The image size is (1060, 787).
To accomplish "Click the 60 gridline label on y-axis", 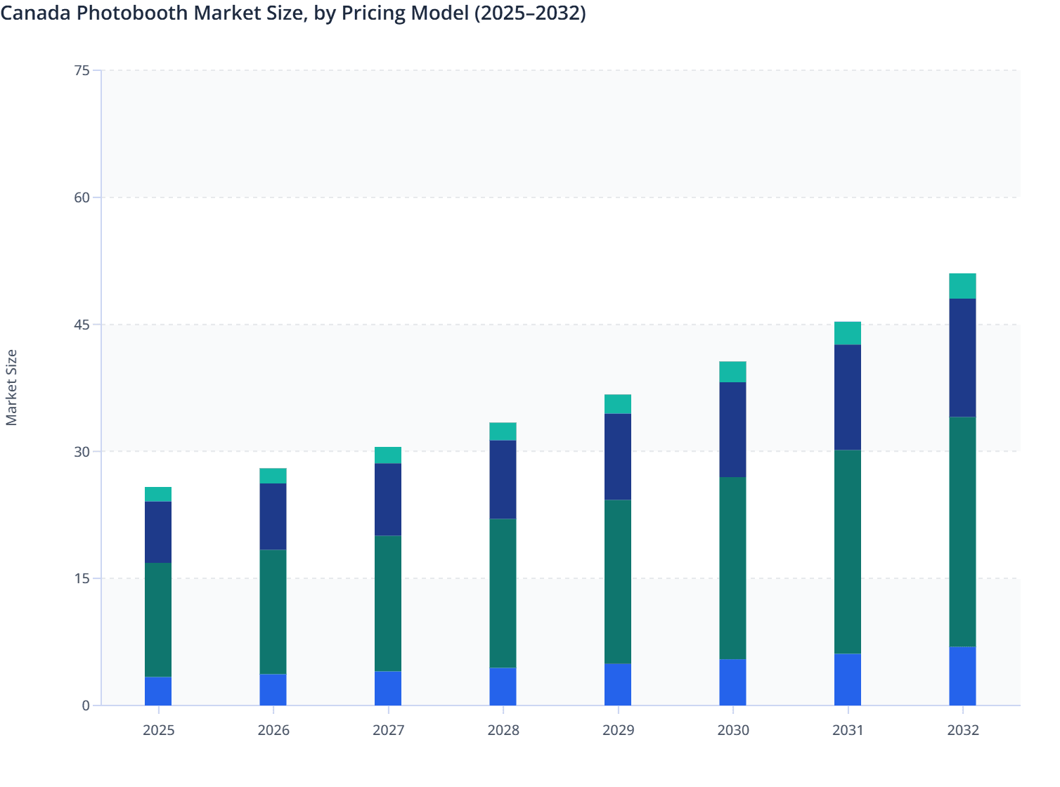I will click(84, 197).
